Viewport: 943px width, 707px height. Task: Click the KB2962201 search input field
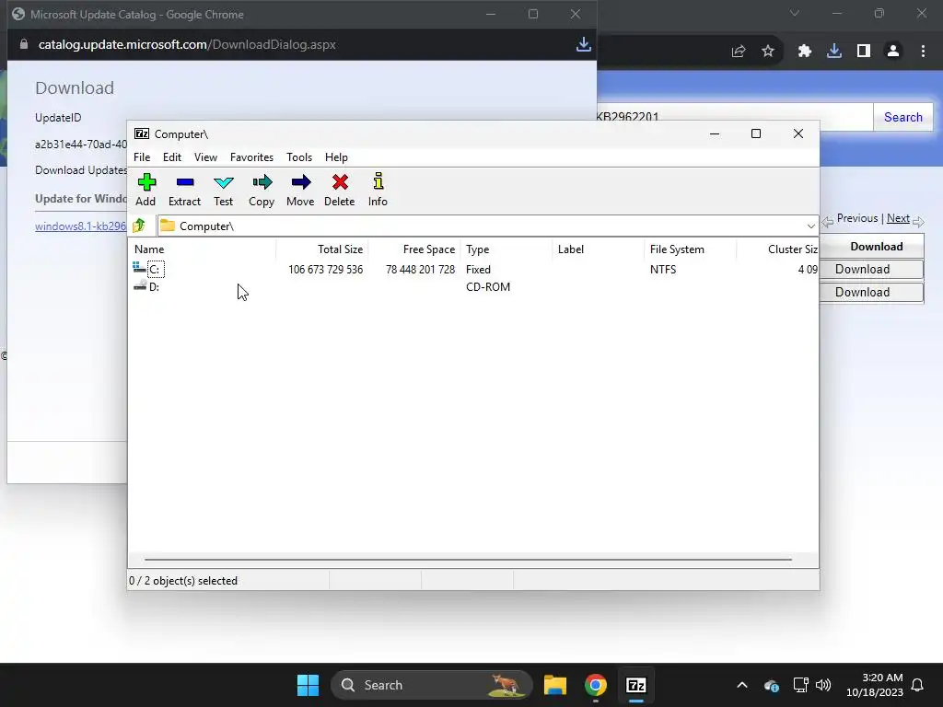click(734, 117)
